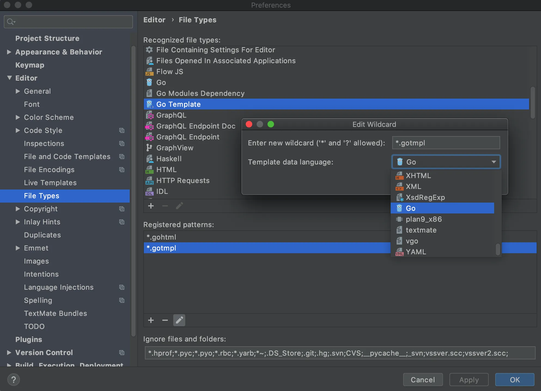541x391 pixels.
Task: Focus the wildcard input field
Action: (x=446, y=143)
